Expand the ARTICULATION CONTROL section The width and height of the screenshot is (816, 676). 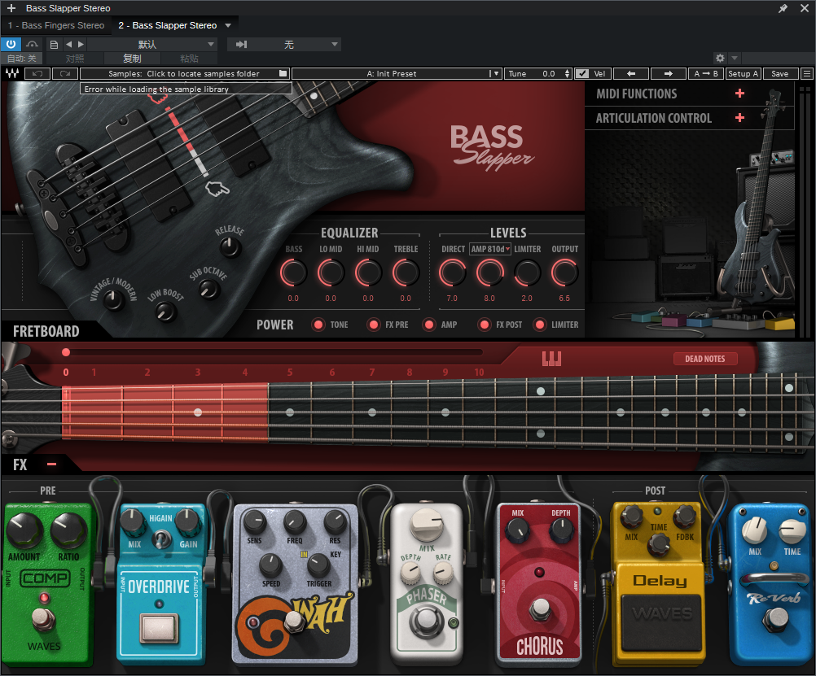739,118
